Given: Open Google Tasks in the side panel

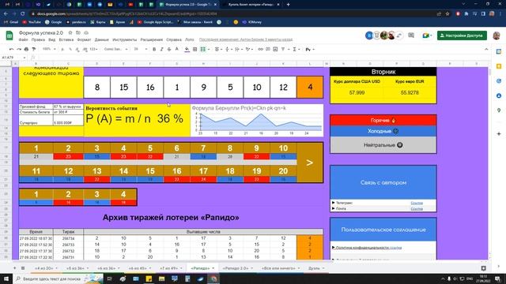Looking at the screenshot, I should [499, 81].
